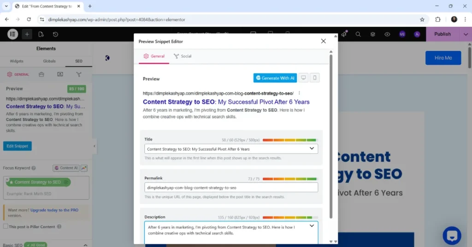Open the SEO tab in Elements panel
Image resolution: width=472 pixels, height=247 pixels.
coord(78,61)
